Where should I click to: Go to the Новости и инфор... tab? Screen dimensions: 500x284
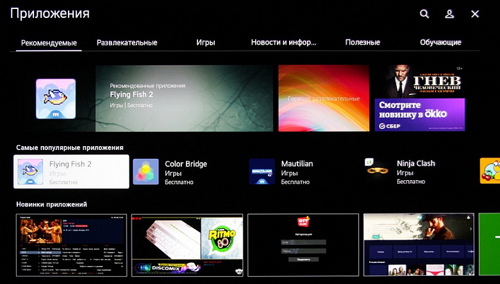pos(283,42)
